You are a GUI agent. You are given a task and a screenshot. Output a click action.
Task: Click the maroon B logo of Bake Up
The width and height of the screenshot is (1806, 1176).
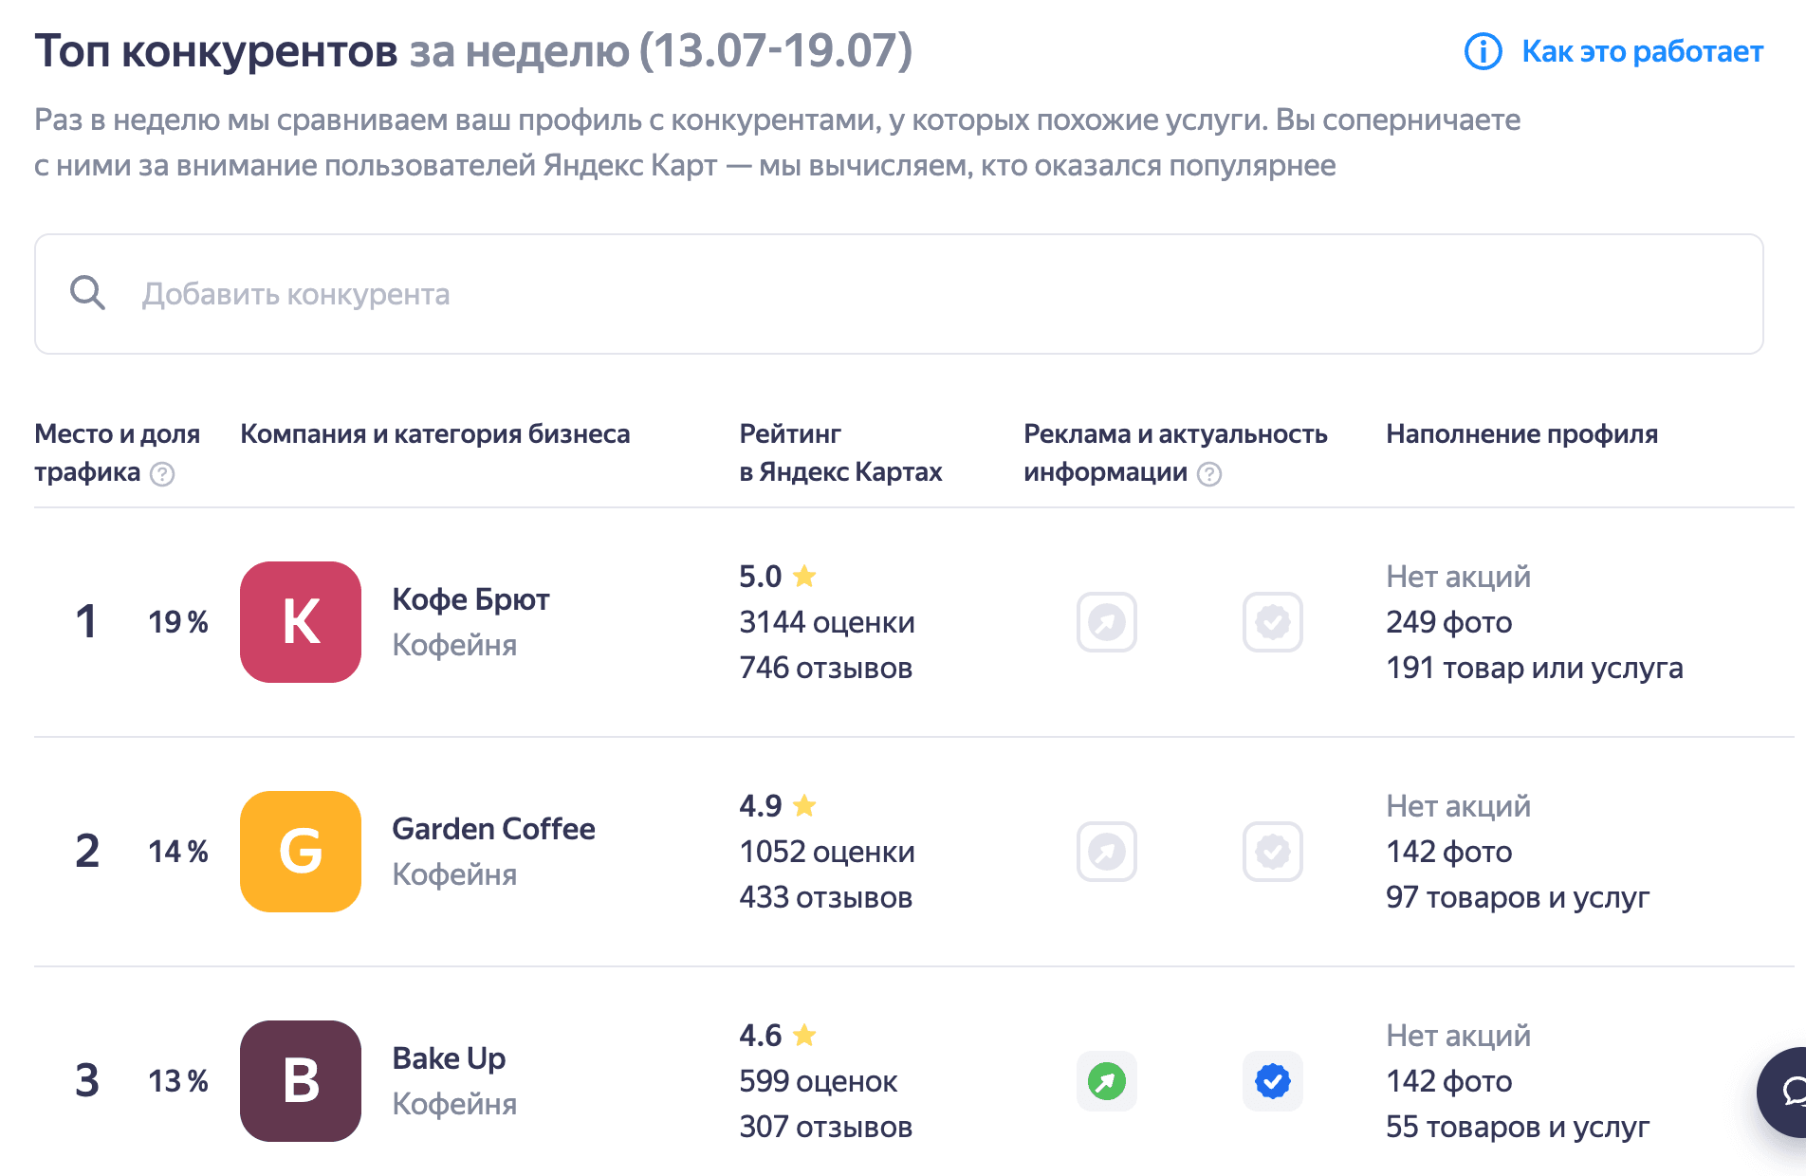301,1081
